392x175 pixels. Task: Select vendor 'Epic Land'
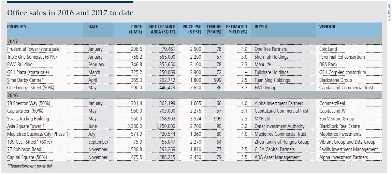pyautogui.click(x=328, y=49)
